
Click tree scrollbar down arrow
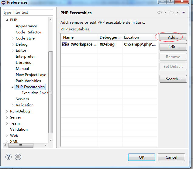click(x=51, y=140)
